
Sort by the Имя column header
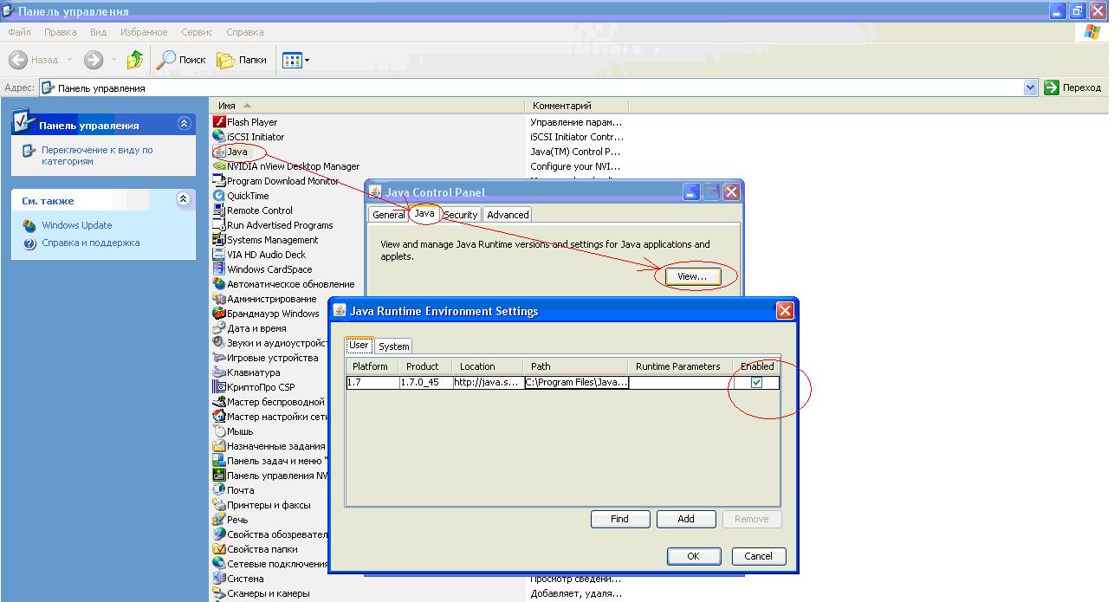(x=367, y=106)
